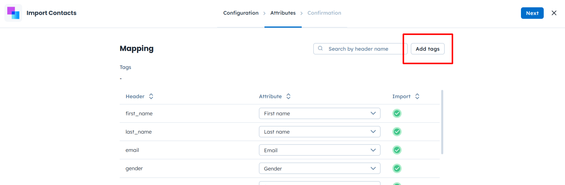Go to the Configuration step

pos(241,13)
